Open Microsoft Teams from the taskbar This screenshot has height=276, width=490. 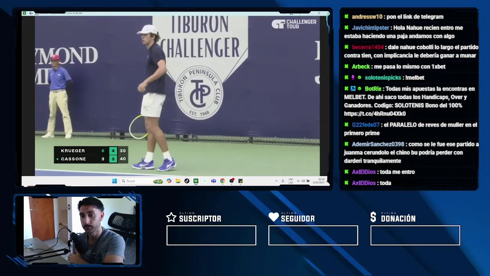[x=214, y=181]
